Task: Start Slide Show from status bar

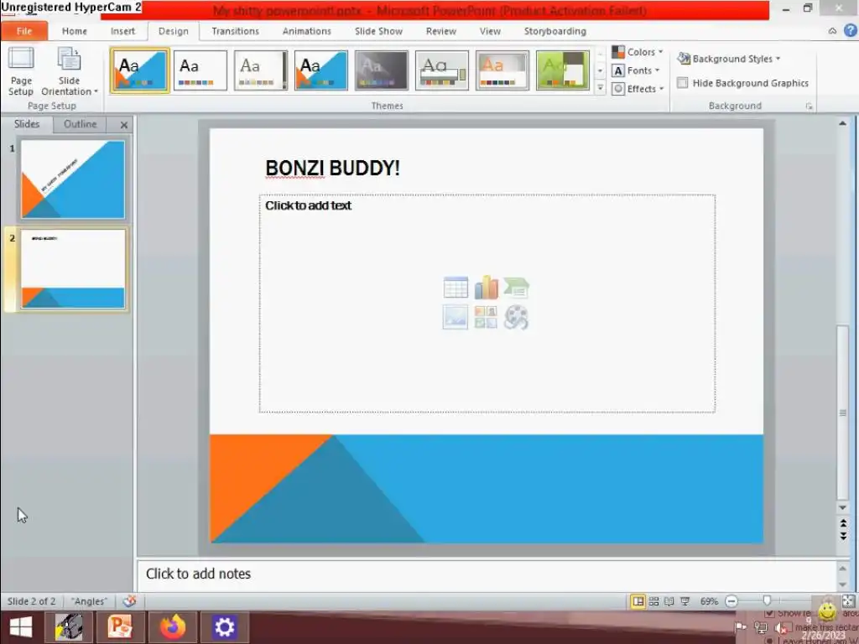Action: tap(685, 601)
